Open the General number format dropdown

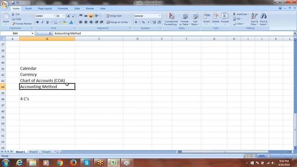pos(160,16)
